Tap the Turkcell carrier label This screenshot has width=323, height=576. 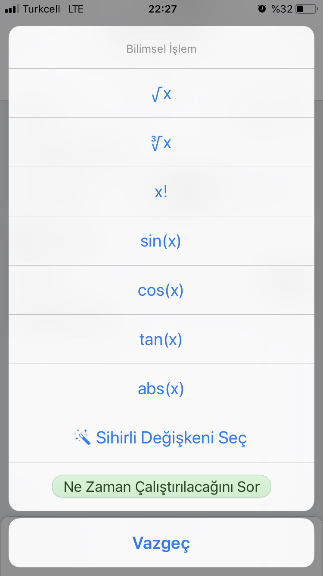pyautogui.click(x=41, y=9)
